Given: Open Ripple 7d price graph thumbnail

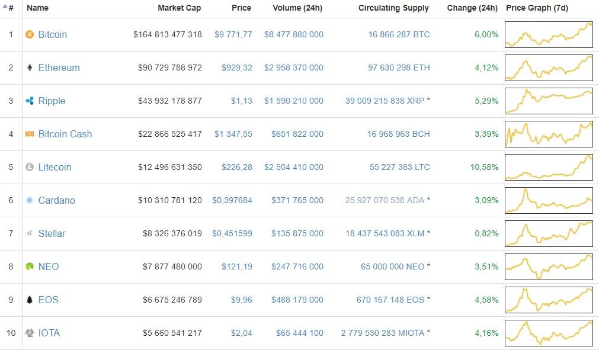Looking at the screenshot, I should point(549,101).
